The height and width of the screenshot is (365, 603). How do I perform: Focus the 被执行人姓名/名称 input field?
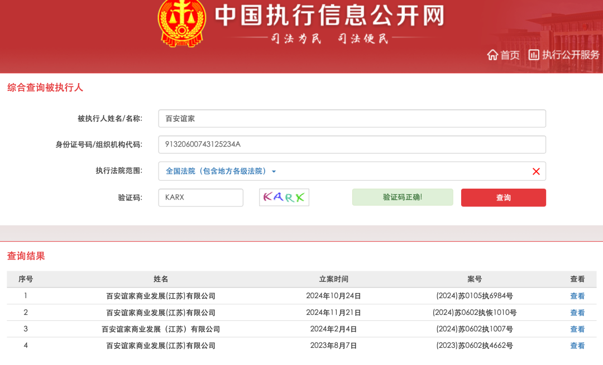352,118
